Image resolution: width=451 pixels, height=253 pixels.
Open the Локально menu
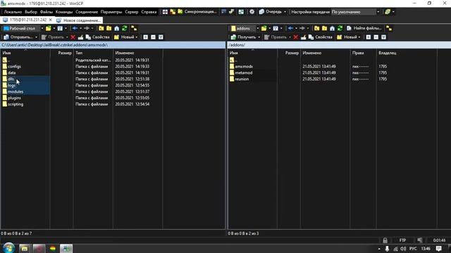13,12
